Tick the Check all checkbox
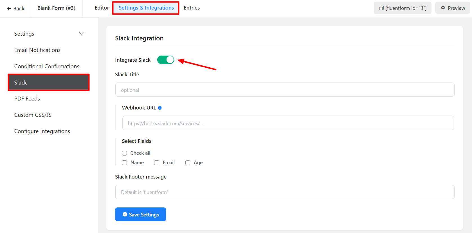 125,153
